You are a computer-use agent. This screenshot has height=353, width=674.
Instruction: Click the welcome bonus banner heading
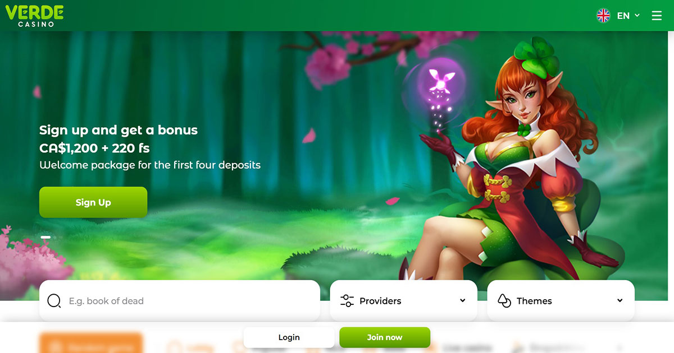pyautogui.click(x=119, y=130)
